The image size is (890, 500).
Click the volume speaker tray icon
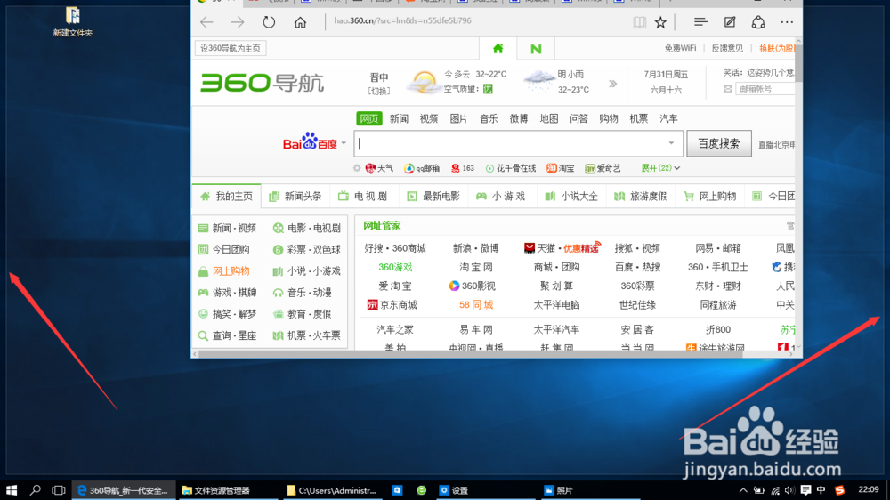pyautogui.click(x=789, y=490)
